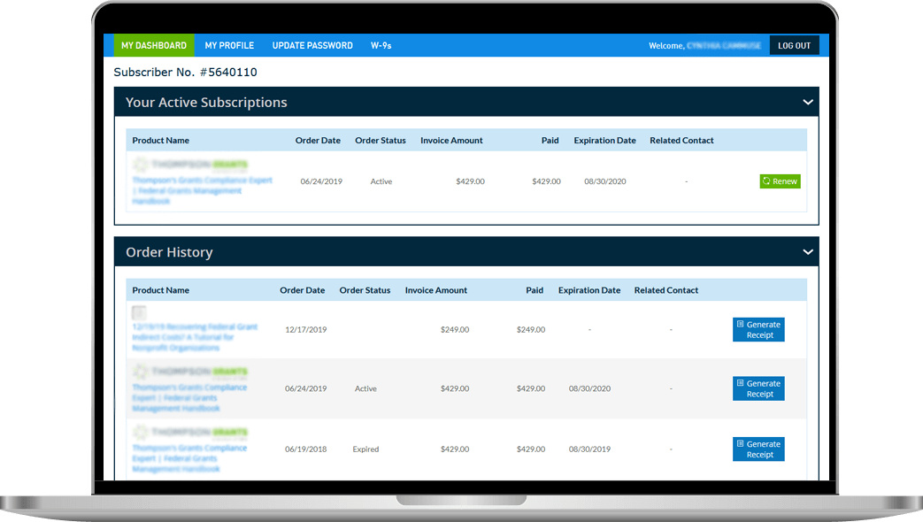Click the 12/17/2019 order date cell
The width and height of the screenshot is (923, 522).
click(306, 329)
